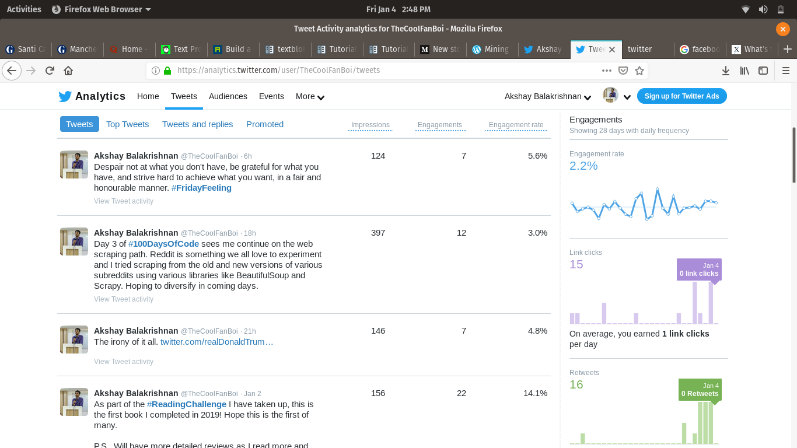The height and width of the screenshot is (448, 797).
Task: Click the volume speaker icon in top bar
Action: coord(763,9)
